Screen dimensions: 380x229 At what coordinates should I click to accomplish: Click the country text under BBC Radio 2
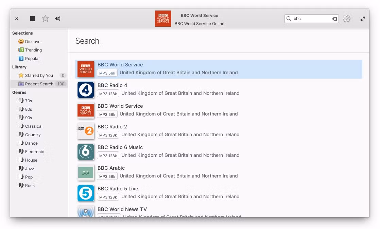[x=180, y=134]
